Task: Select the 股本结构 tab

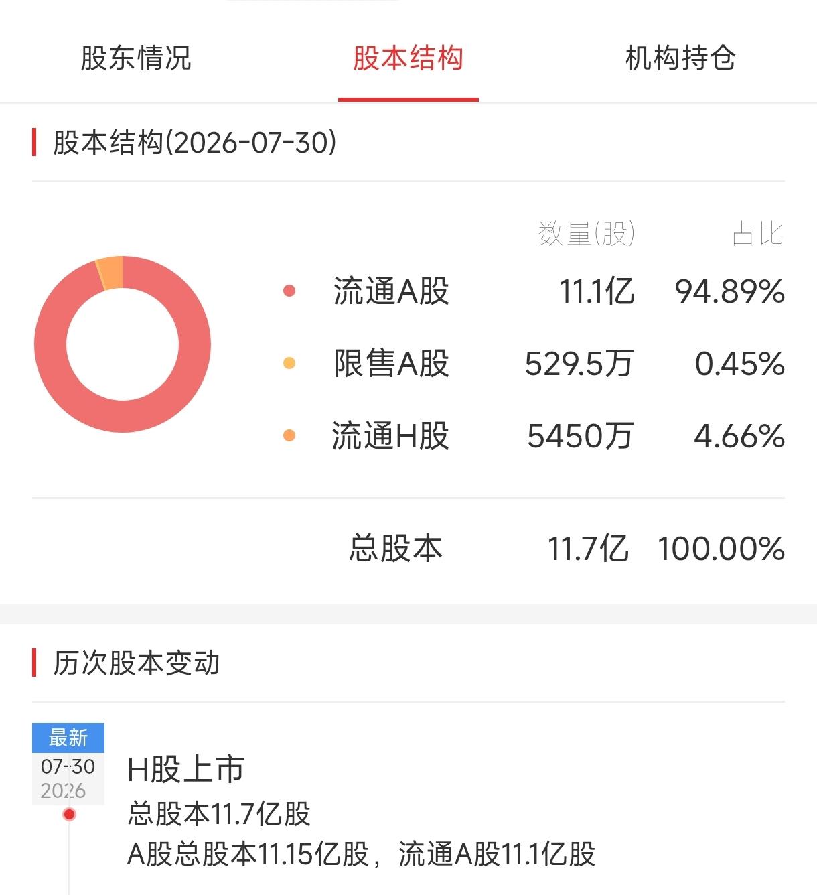Action: (x=408, y=58)
